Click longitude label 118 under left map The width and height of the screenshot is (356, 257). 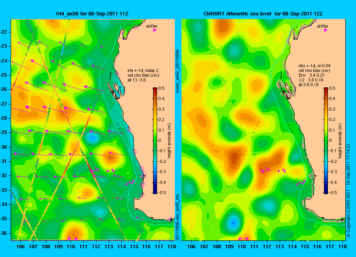171,247
